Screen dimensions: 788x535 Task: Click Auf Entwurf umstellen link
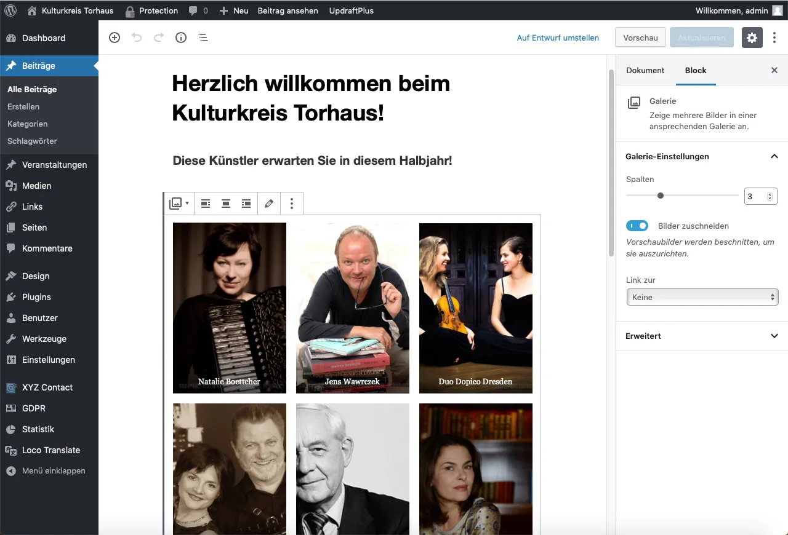558,38
